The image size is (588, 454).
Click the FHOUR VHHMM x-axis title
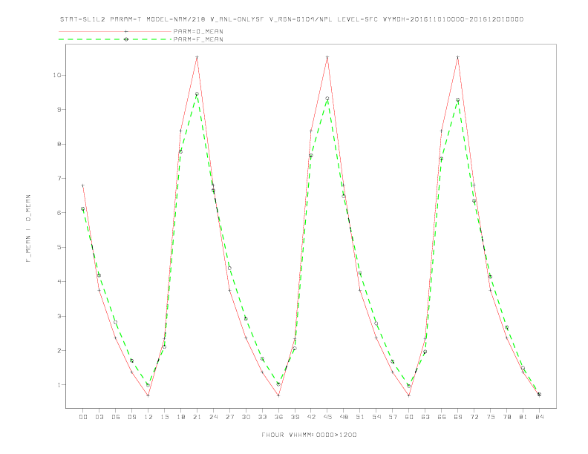[309, 435]
